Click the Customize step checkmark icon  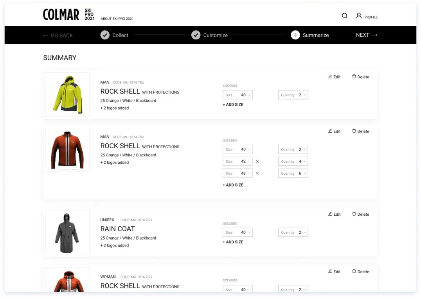[x=196, y=35]
